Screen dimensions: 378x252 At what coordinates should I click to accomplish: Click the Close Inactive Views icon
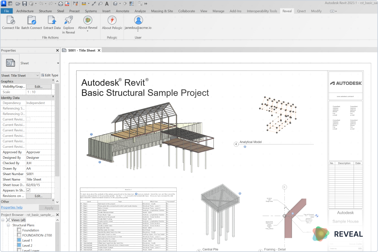point(140,4)
